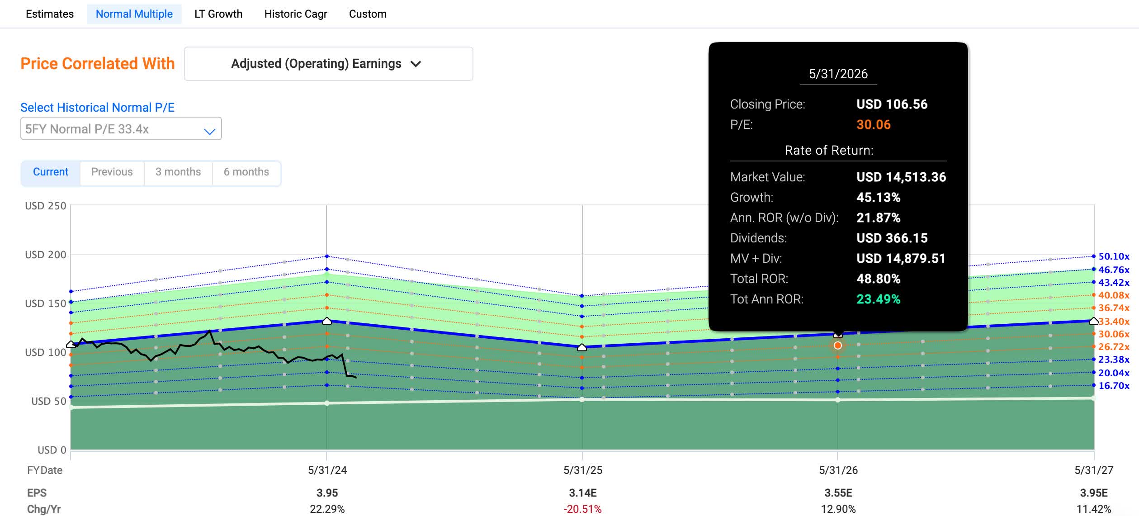The image size is (1139, 516).
Task: Switch to the Estimates tab
Action: (x=50, y=14)
